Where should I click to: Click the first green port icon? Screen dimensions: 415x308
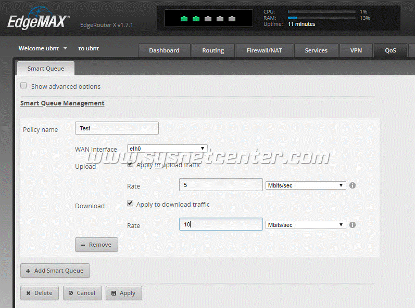point(184,19)
